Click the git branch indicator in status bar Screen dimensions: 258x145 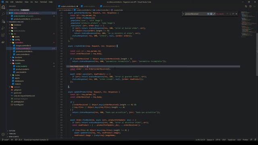tap(5, 140)
